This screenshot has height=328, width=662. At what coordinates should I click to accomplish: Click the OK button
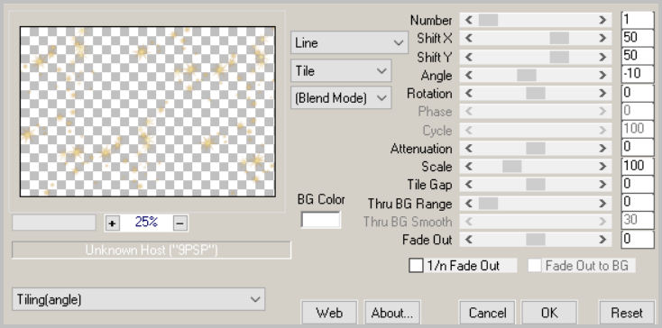tap(549, 313)
